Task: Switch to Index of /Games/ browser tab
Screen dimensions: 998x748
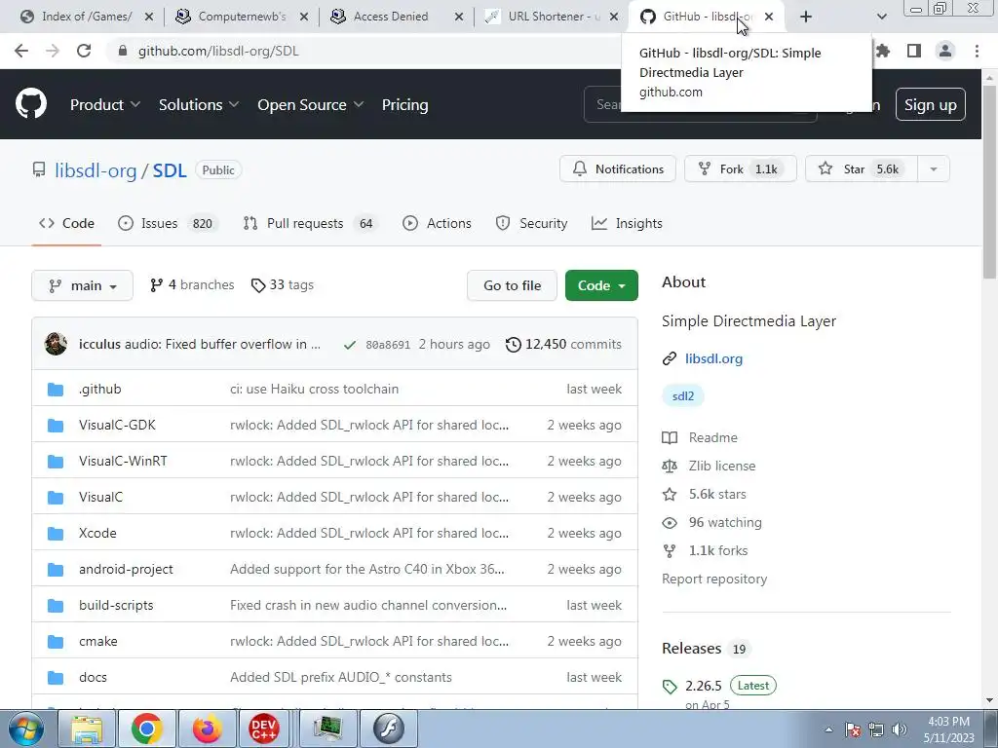Action: [87, 17]
